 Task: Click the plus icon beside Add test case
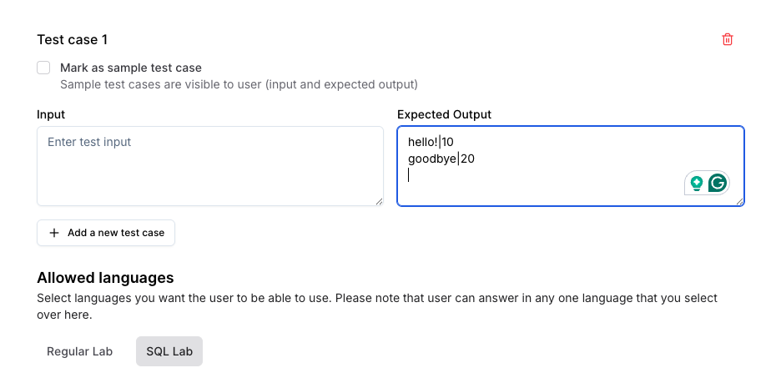click(x=54, y=233)
